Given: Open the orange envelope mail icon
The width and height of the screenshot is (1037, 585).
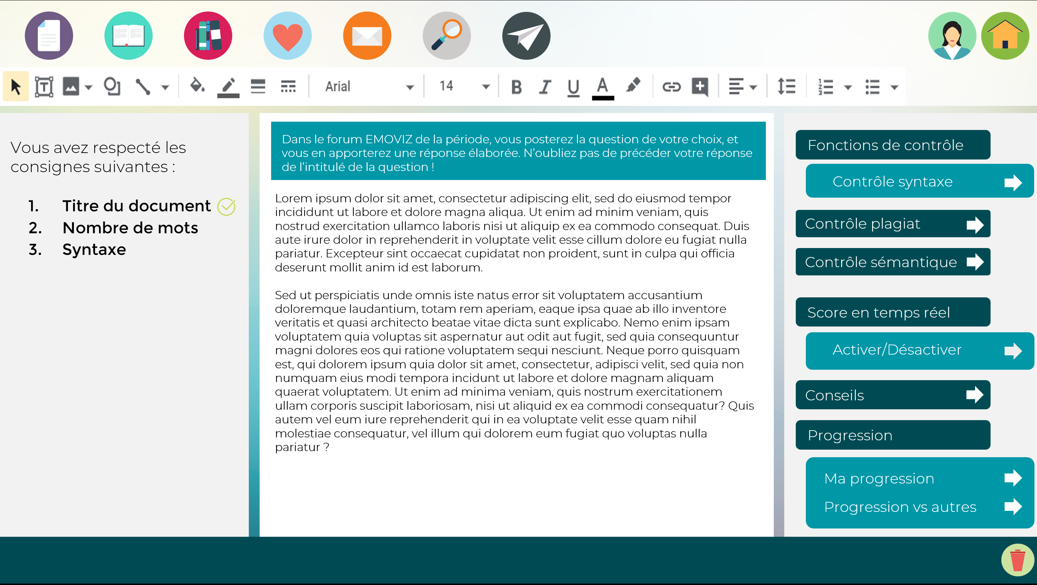Looking at the screenshot, I should 367,36.
